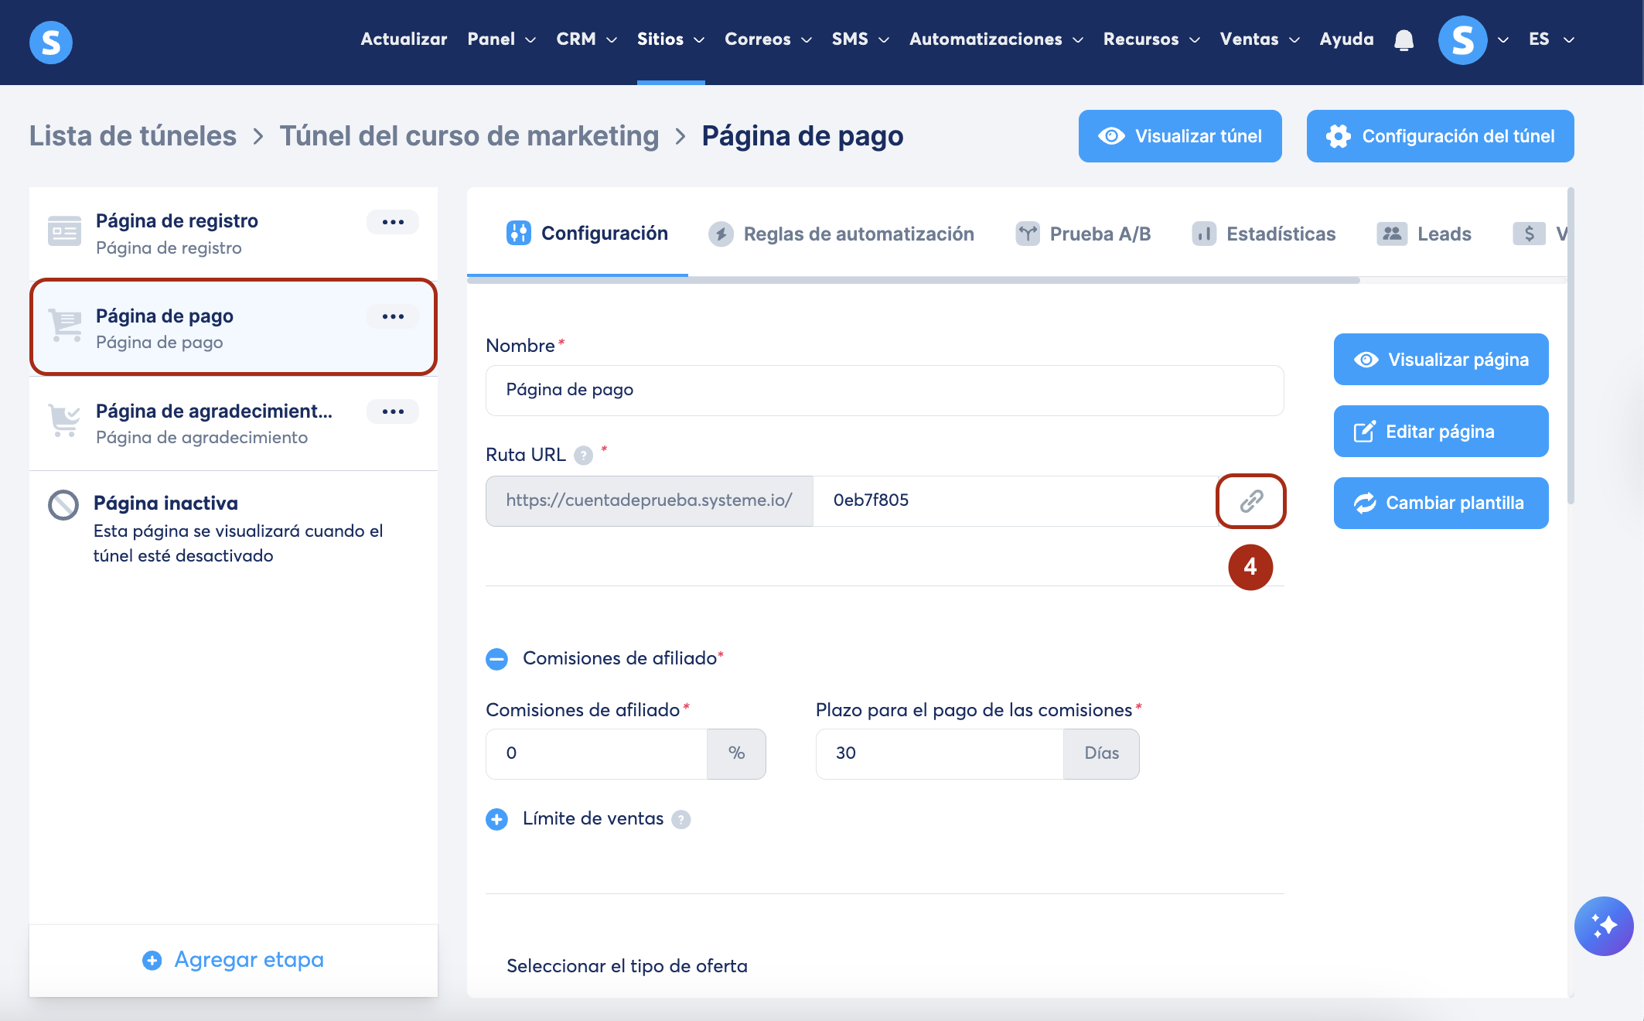
Task: Open the ES language selector
Action: (x=1550, y=39)
